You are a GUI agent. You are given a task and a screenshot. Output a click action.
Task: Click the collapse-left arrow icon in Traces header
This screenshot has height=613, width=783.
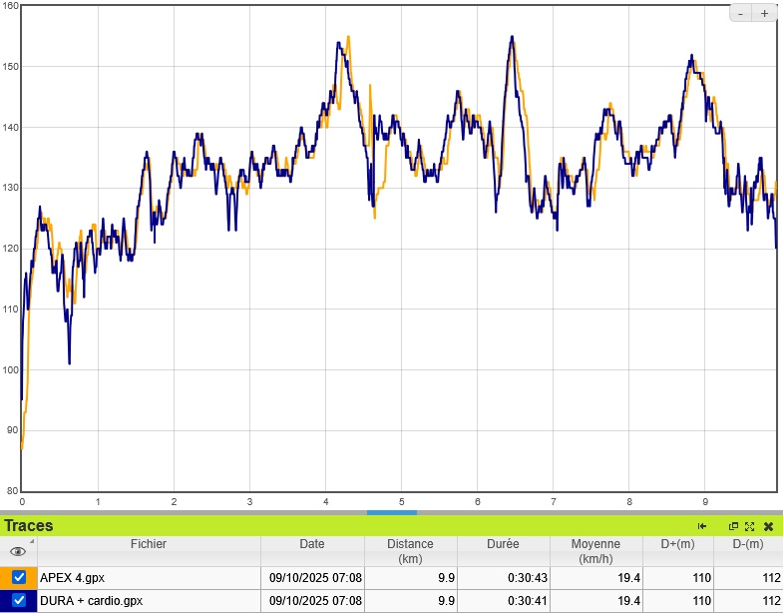point(702,526)
